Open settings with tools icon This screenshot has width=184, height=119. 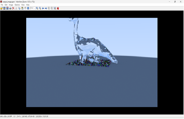click(55, 8)
